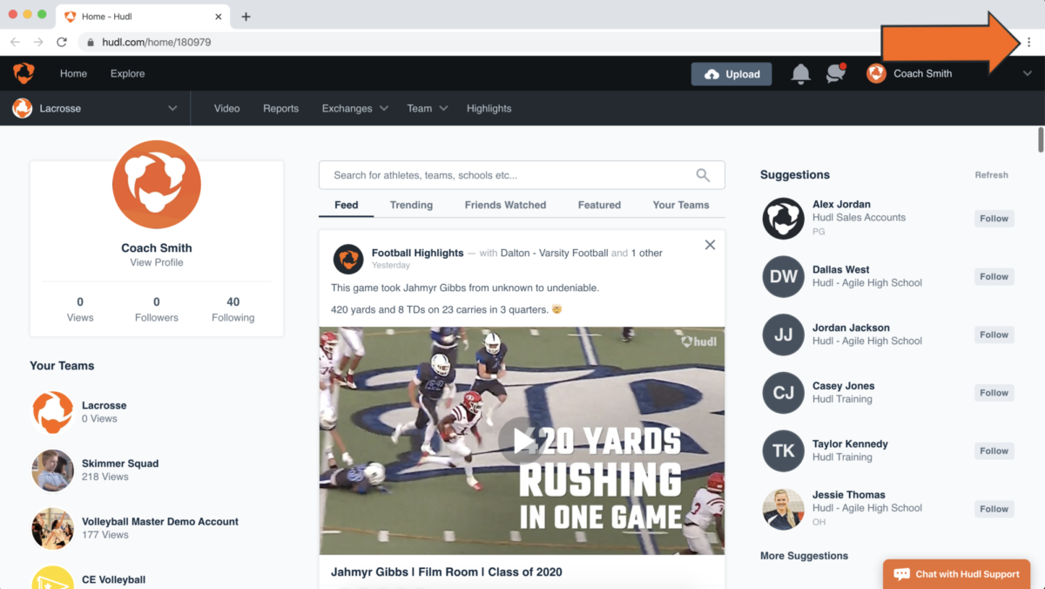Open a new browser tab with plus
The width and height of the screenshot is (1045, 589).
tap(246, 17)
